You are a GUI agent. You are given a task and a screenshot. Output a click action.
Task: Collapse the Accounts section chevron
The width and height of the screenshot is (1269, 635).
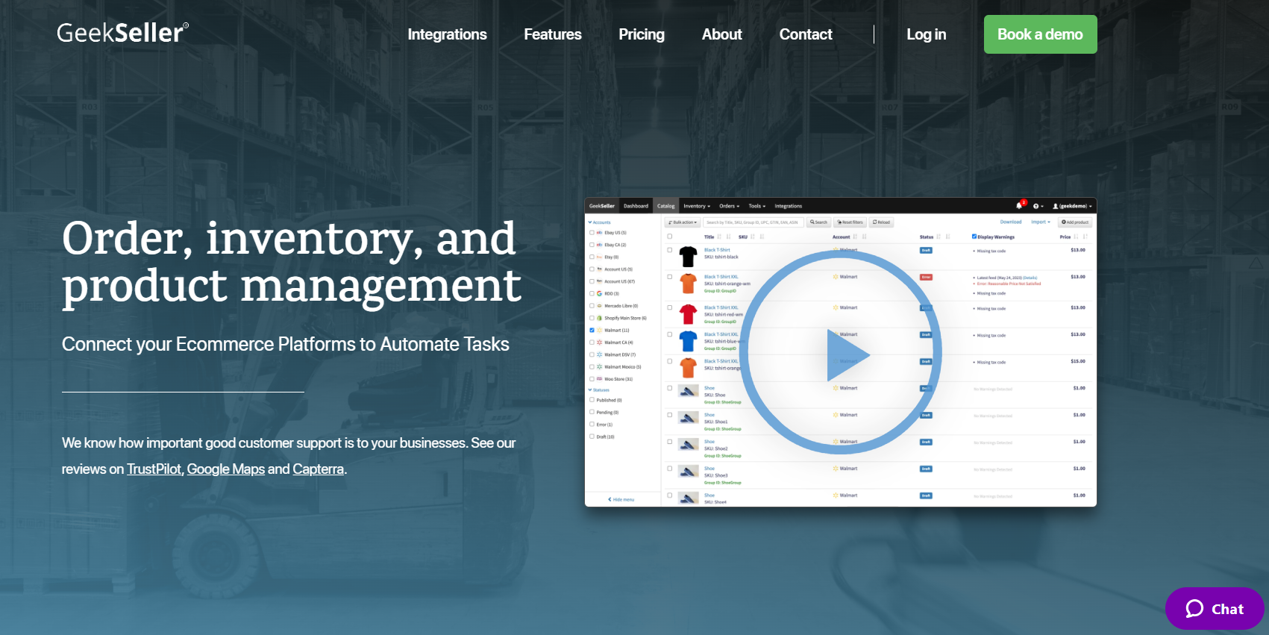(589, 222)
